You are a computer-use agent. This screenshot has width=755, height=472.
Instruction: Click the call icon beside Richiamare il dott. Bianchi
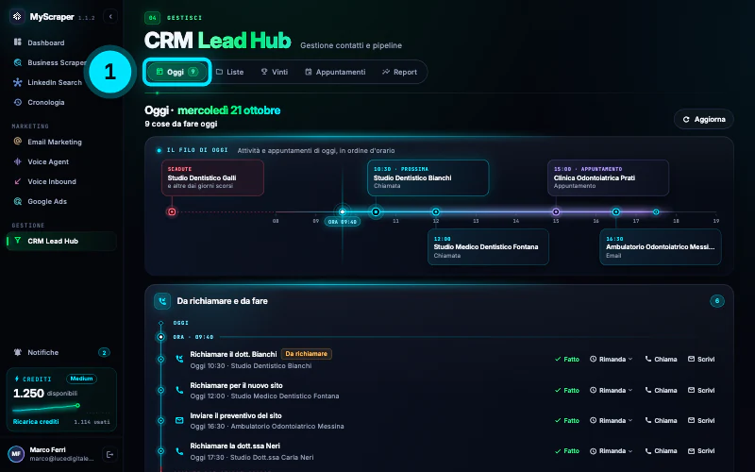pos(179,359)
